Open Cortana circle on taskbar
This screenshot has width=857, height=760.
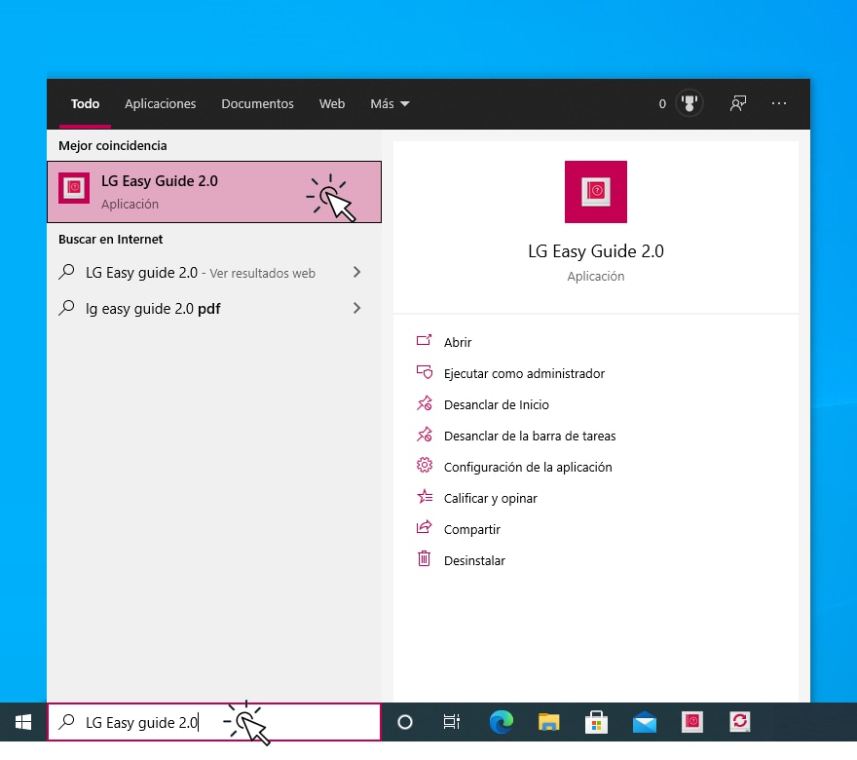tap(405, 722)
